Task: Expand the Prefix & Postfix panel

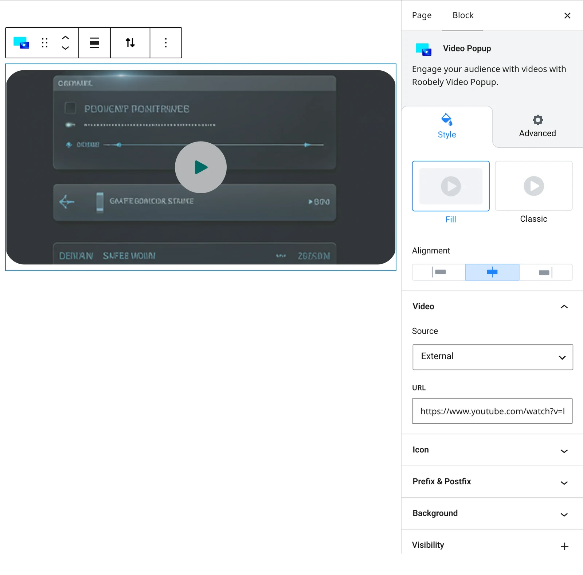Action: 492,482
